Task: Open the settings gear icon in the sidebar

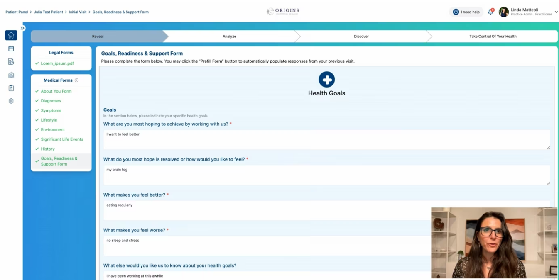Action: click(x=11, y=101)
